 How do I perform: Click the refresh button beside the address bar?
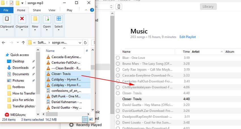(x=85, y=42)
